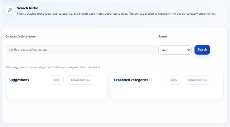
Task: Click the niche ideas description paragraph
Action: pyautogui.click(x=117, y=14)
